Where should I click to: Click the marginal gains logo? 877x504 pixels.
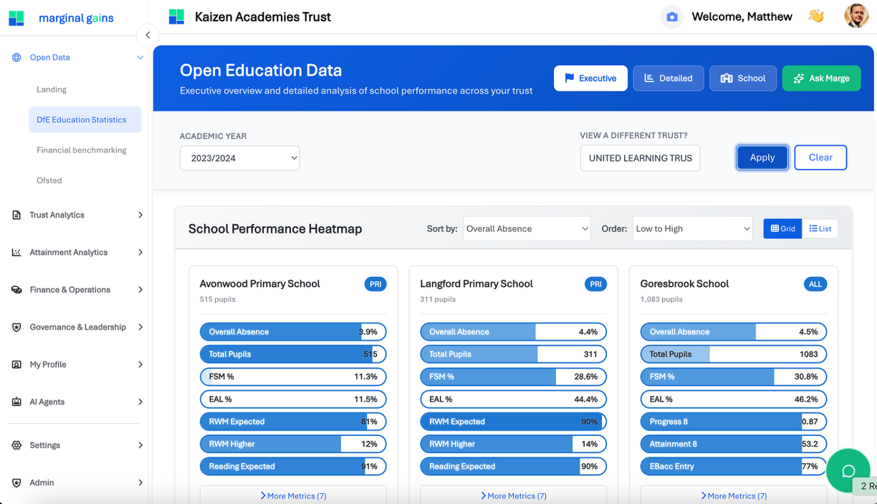64,18
